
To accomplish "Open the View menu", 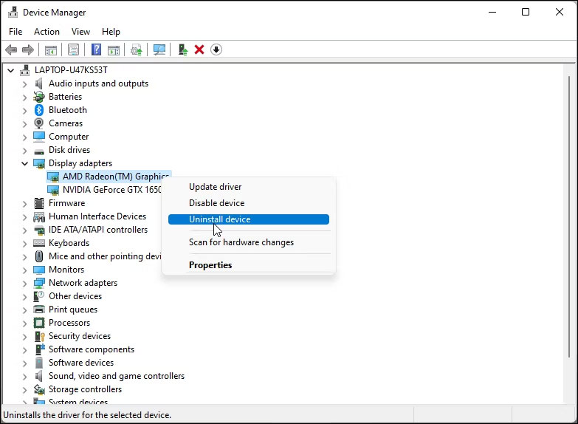I will point(80,32).
